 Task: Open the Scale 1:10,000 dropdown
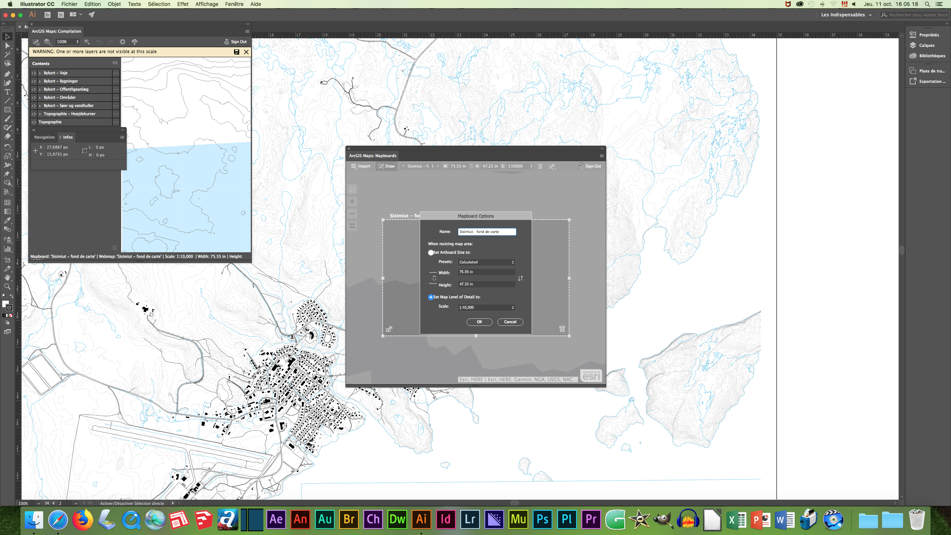pyautogui.click(x=486, y=307)
